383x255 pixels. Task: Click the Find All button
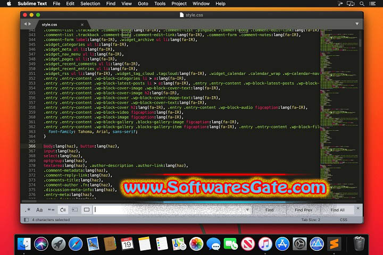337,210
